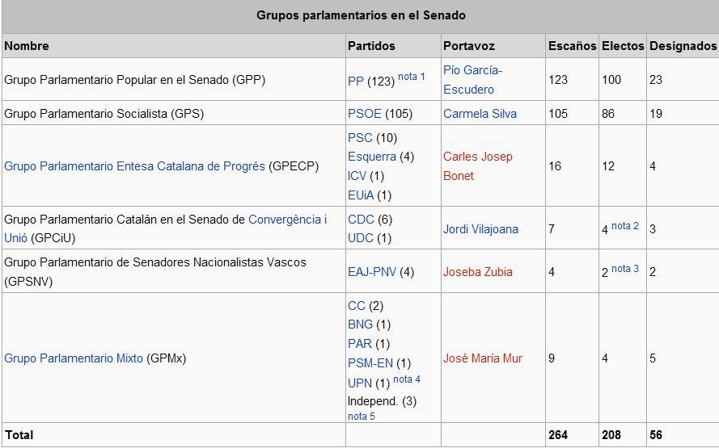Open the PSOE party link
The width and height of the screenshot is (719, 448).
tap(365, 114)
